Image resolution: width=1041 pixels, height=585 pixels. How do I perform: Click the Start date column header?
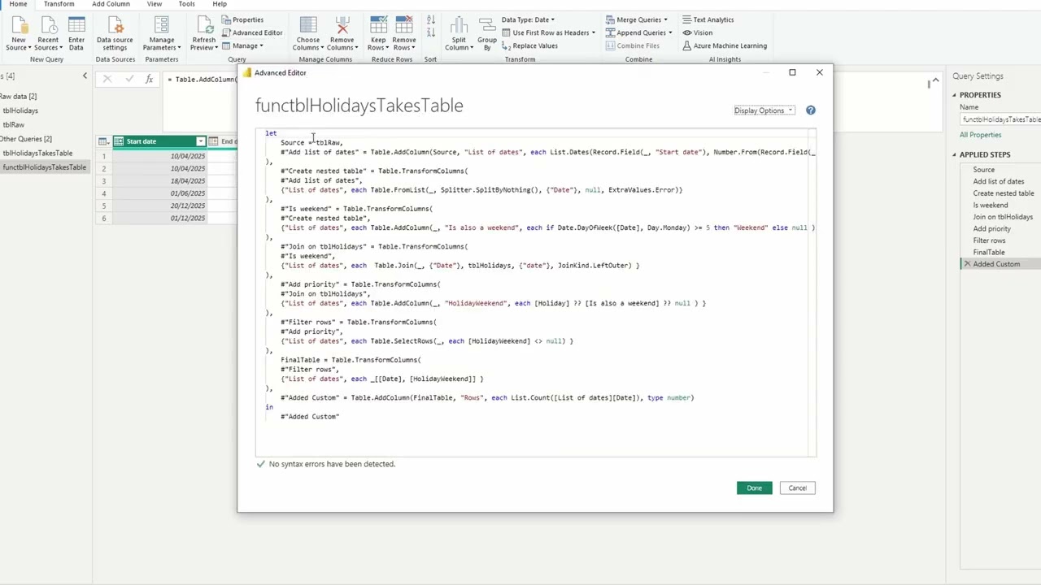159,141
